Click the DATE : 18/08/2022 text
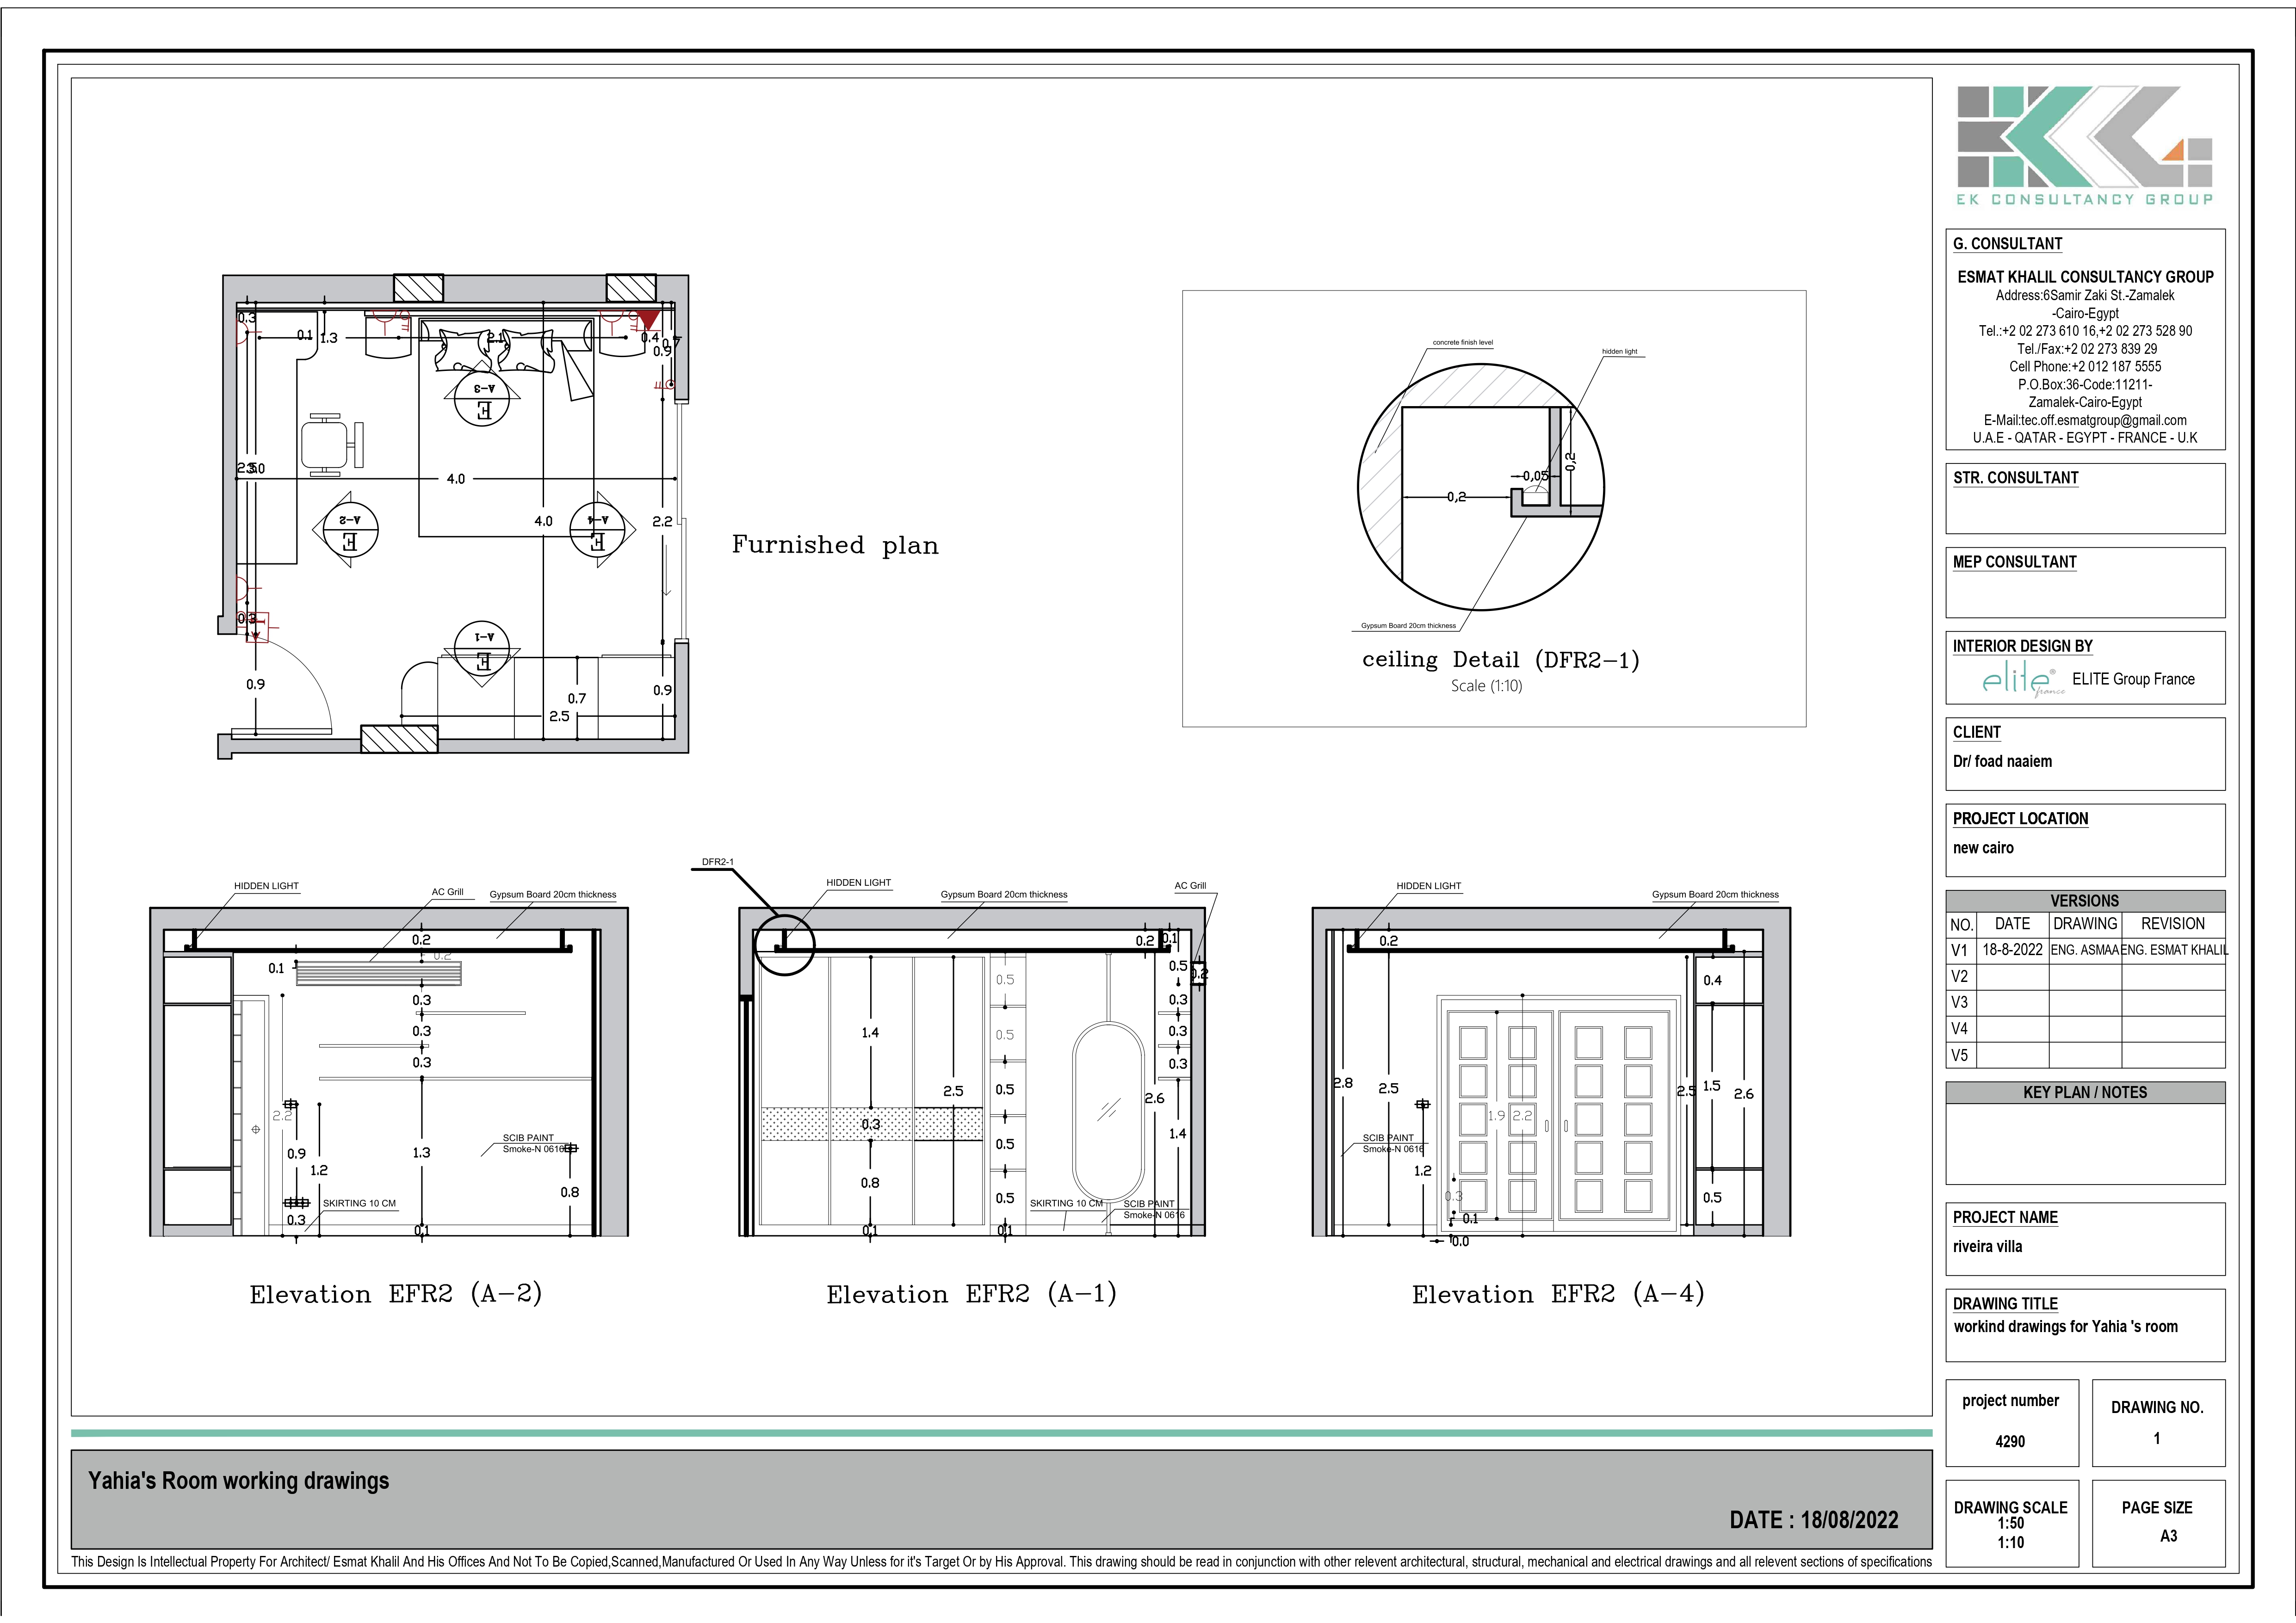2296x1623 pixels. (1813, 1520)
